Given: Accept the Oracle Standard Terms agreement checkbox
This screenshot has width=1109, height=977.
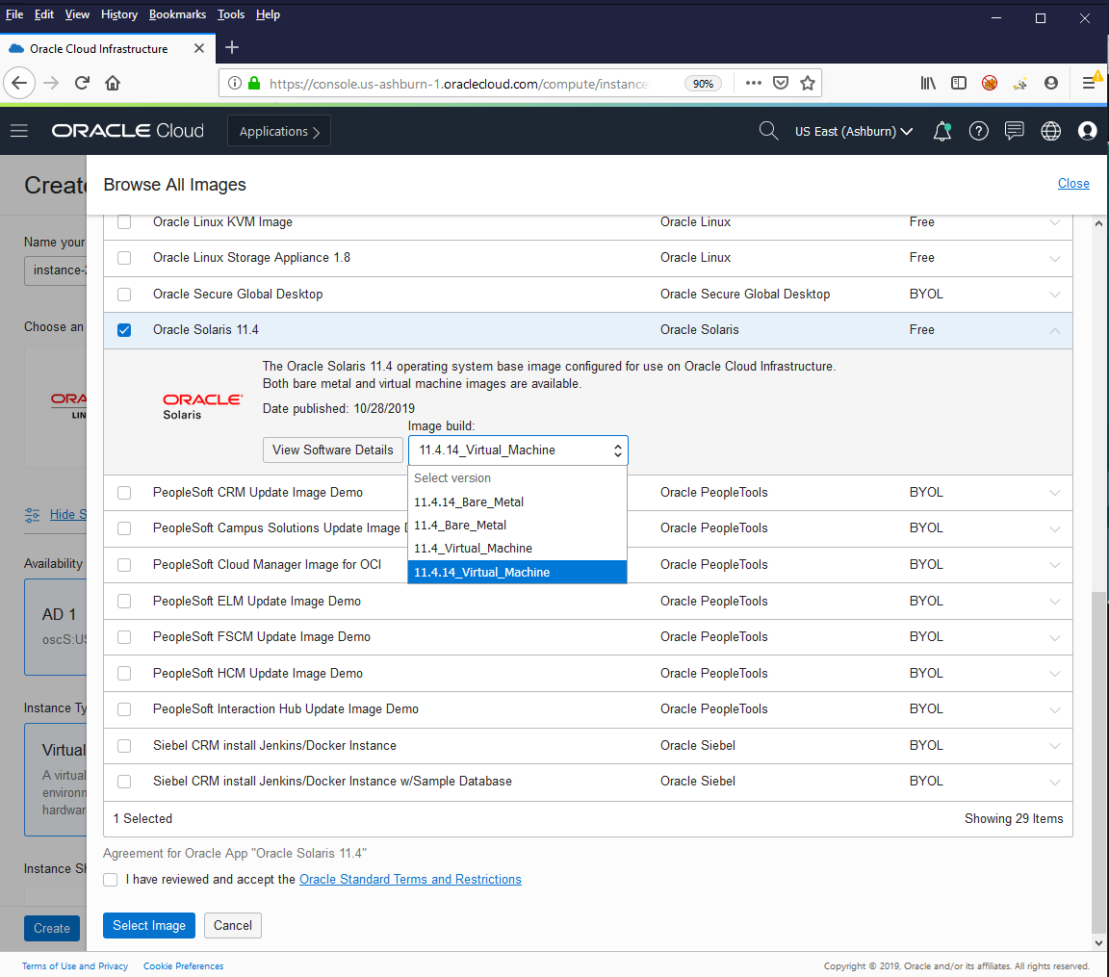Looking at the screenshot, I should (x=110, y=879).
